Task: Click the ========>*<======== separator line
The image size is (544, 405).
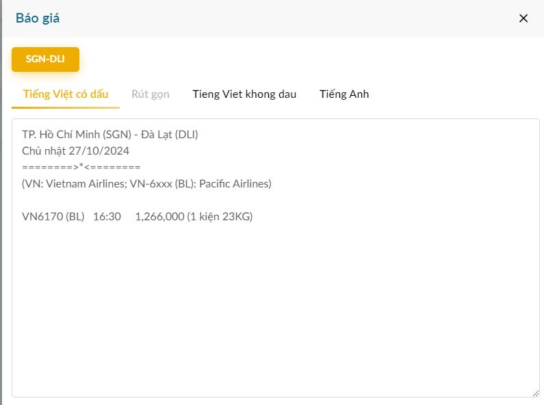Action: click(81, 167)
